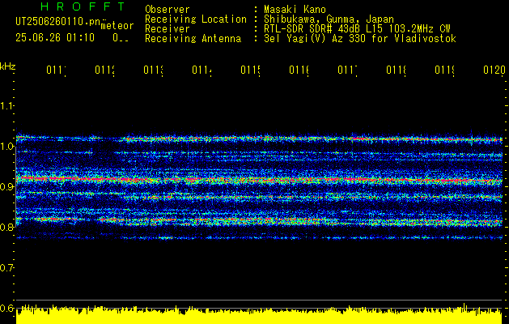
Task: Click the Receiving Location label
Action: pyautogui.click(x=196, y=19)
